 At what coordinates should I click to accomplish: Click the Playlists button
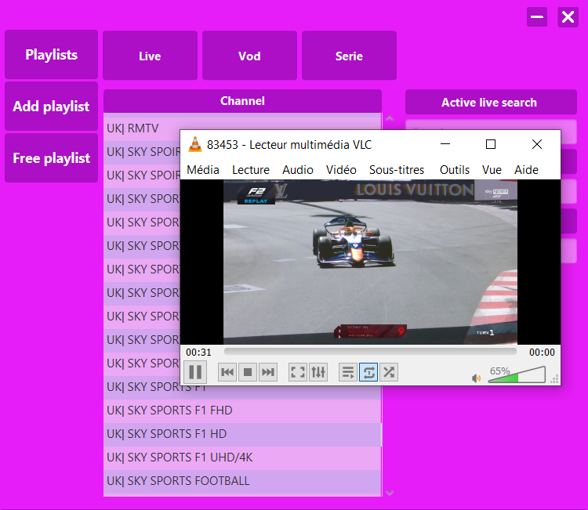[52, 55]
